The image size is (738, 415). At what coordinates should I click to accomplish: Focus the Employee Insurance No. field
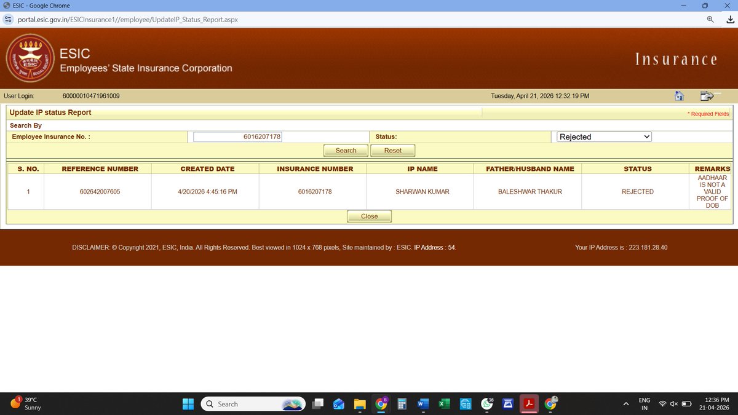click(238, 137)
